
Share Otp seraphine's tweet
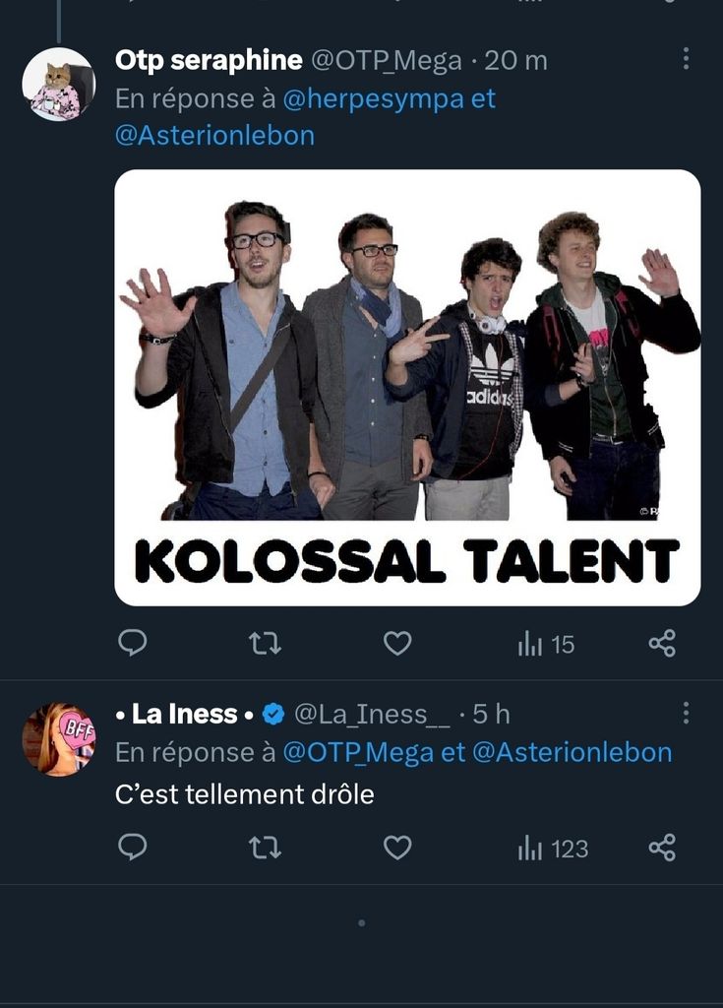(x=662, y=644)
